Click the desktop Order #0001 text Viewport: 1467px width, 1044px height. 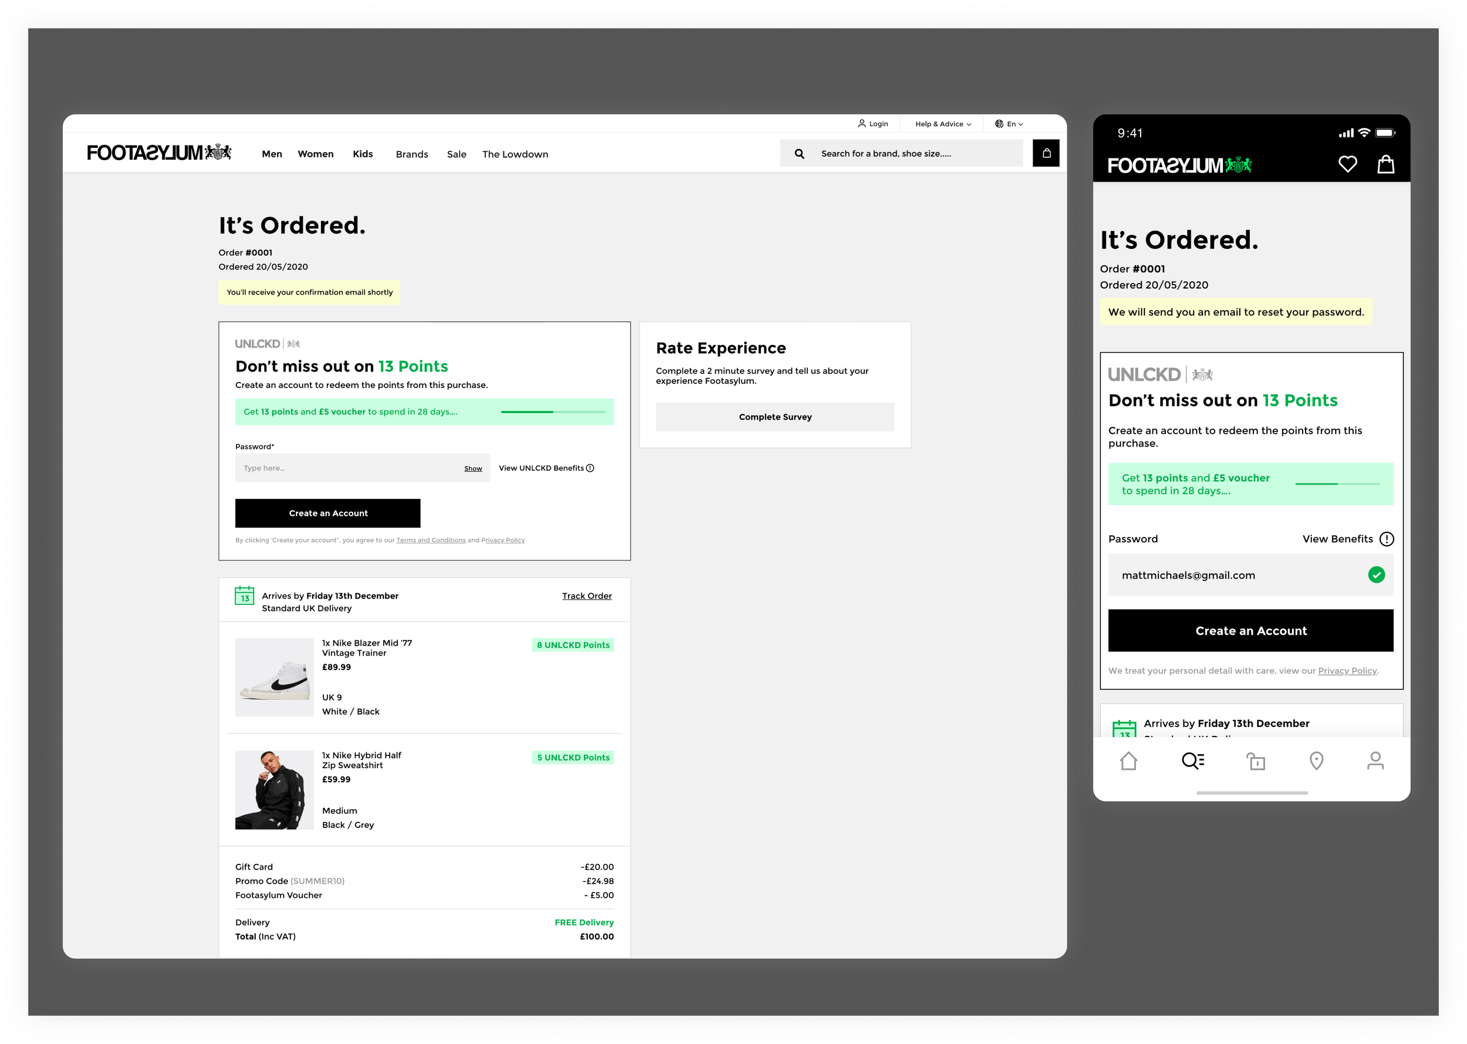245,253
